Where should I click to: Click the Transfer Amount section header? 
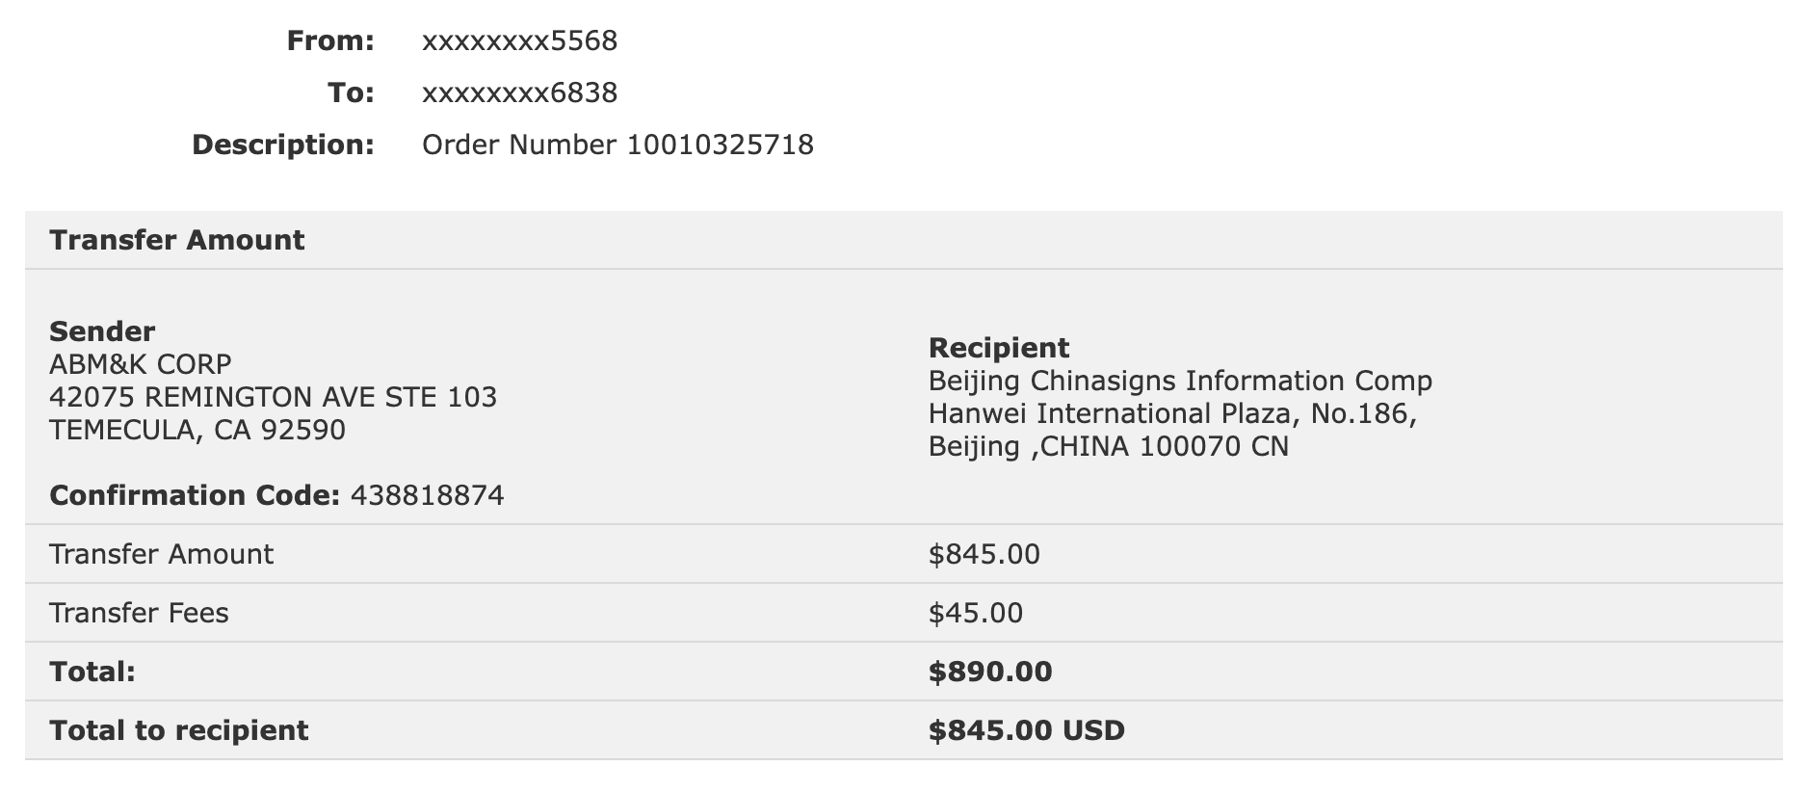(x=177, y=240)
